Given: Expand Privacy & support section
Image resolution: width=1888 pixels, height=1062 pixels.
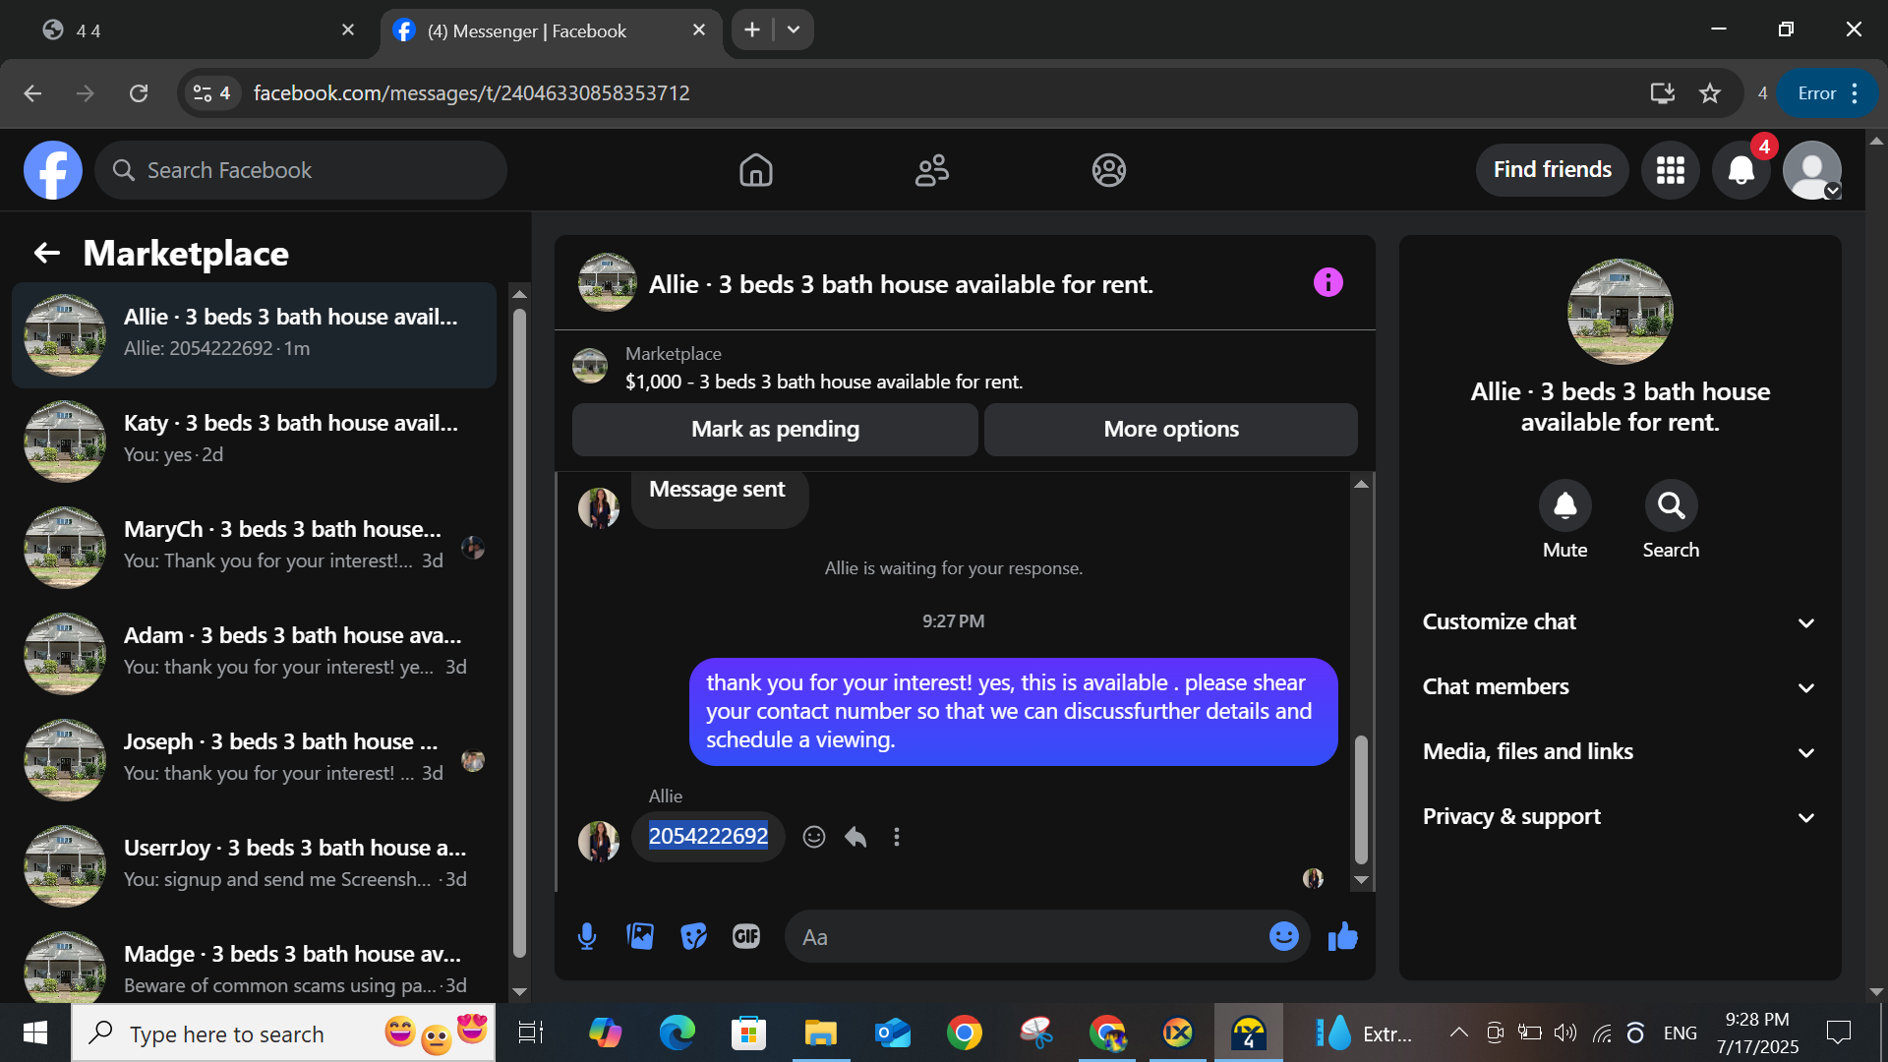Looking at the screenshot, I should [1620, 817].
